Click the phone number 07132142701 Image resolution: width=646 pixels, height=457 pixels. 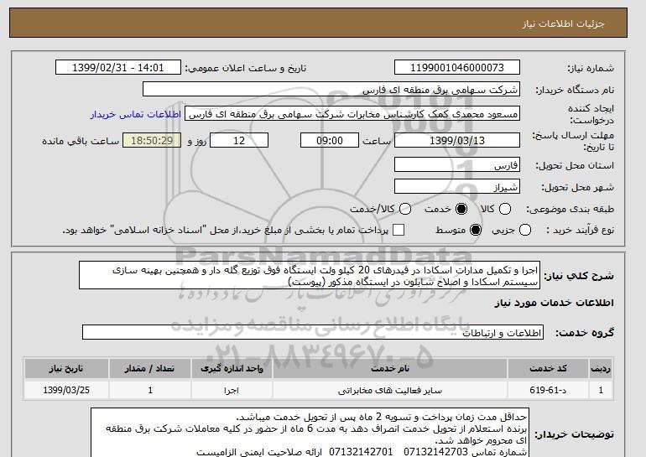point(361,452)
